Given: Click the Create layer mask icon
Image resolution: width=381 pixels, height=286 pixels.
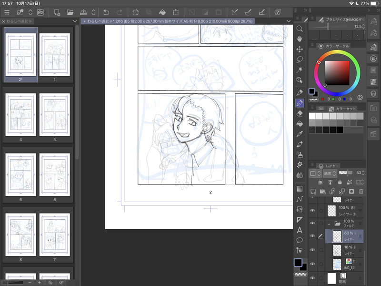Looking at the screenshot, I should 351,192.
